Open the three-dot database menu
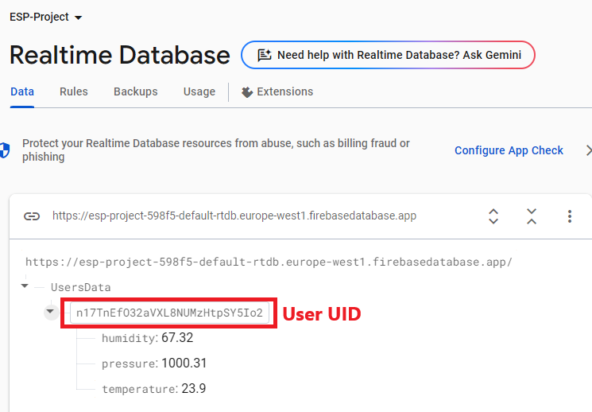This screenshot has height=412, width=592. pos(570,216)
